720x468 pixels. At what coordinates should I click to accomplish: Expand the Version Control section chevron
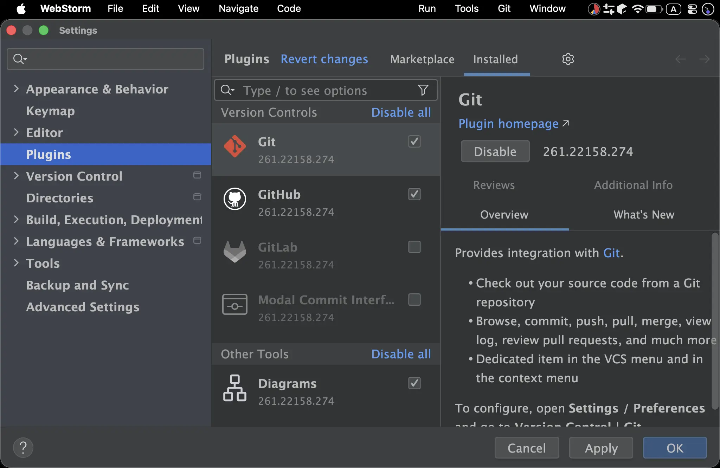tap(16, 176)
